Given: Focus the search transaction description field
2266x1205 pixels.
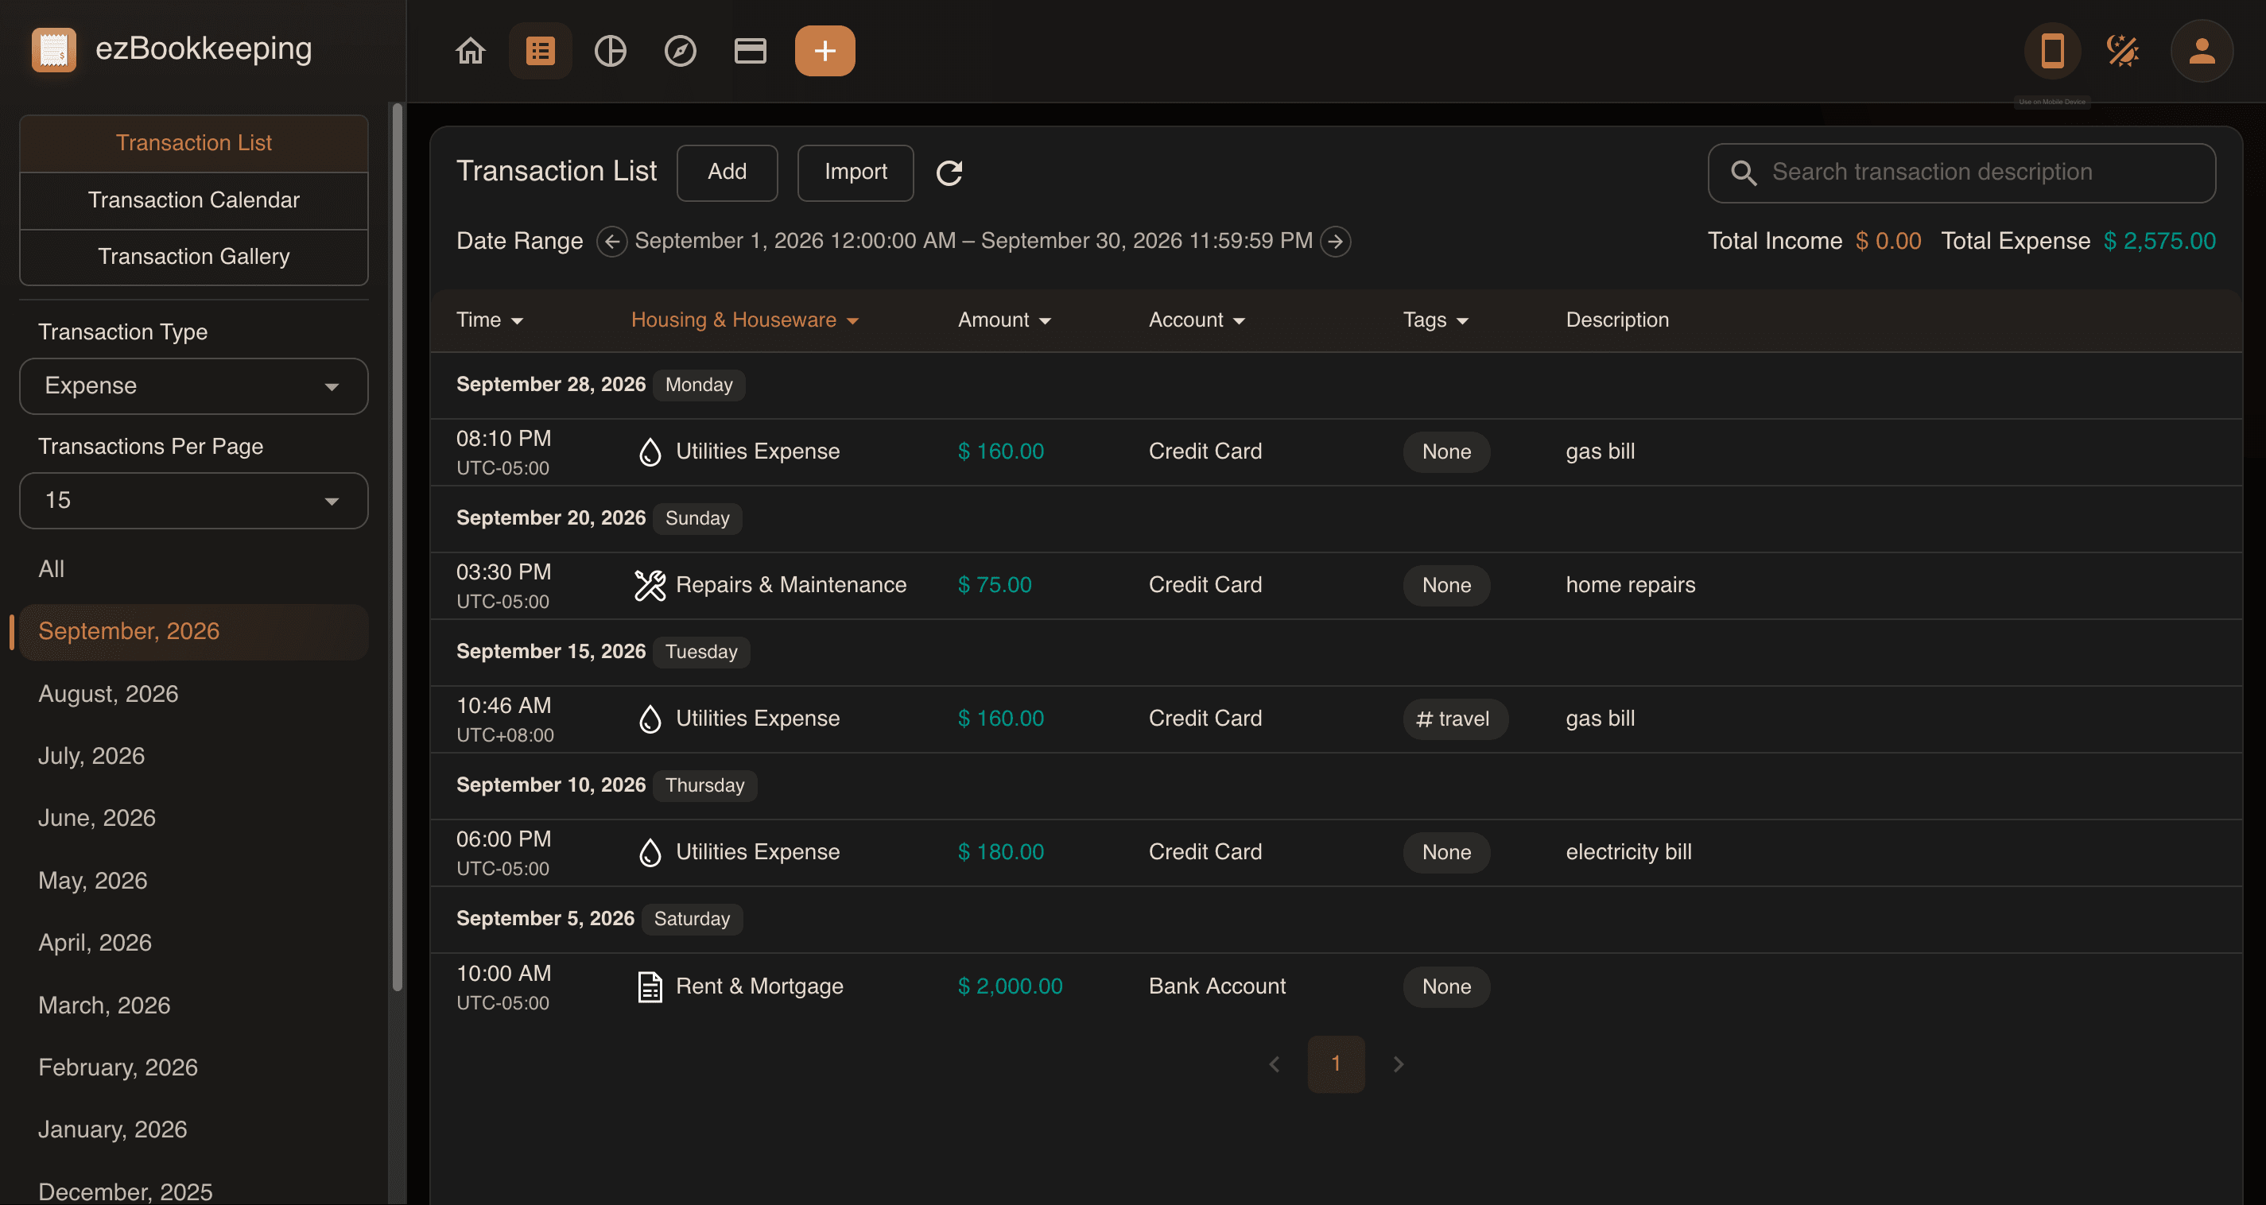Looking at the screenshot, I should click(x=1961, y=172).
